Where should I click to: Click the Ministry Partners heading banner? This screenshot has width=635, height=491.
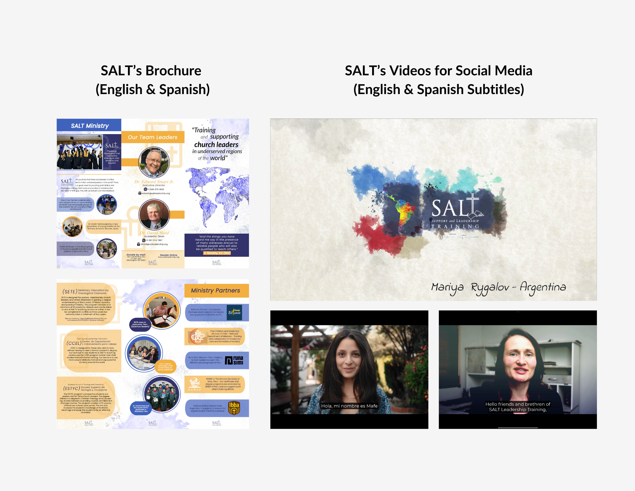click(x=216, y=290)
